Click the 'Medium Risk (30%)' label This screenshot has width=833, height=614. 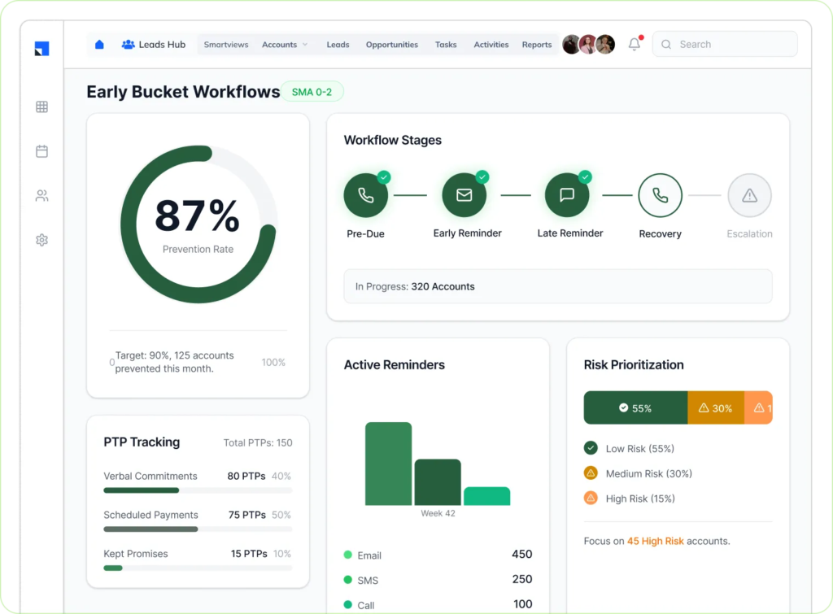coord(649,474)
